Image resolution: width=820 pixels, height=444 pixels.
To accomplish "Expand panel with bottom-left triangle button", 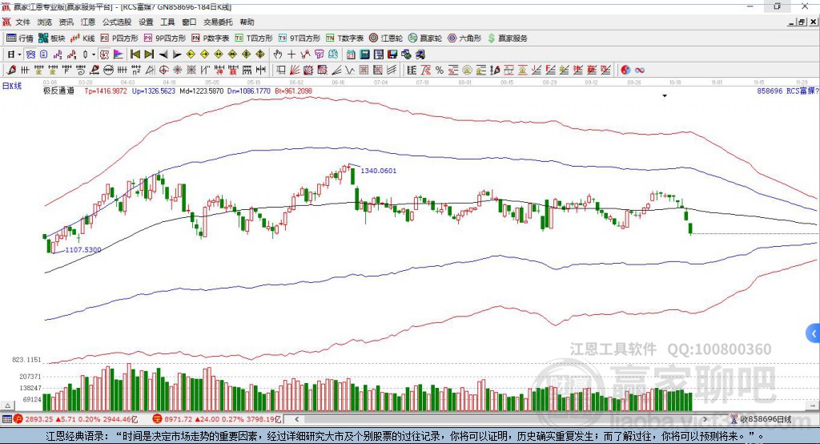I will [7, 406].
